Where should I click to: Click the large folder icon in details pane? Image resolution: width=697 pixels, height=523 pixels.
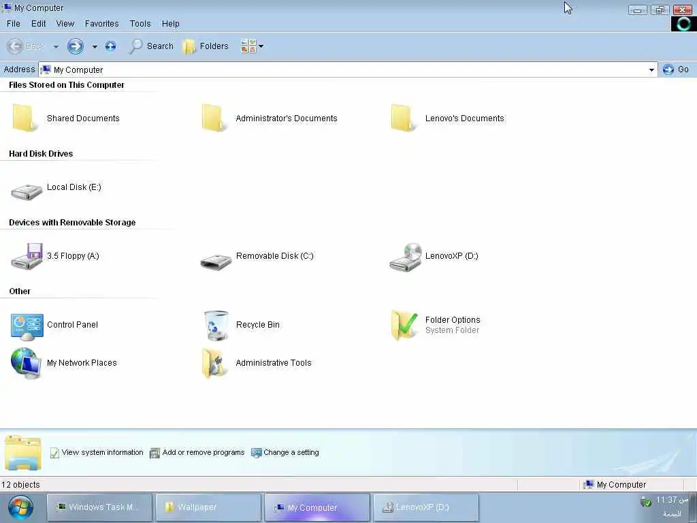[x=23, y=453]
